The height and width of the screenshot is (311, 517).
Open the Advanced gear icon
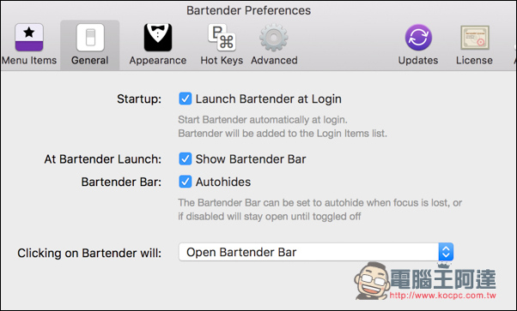click(x=274, y=38)
